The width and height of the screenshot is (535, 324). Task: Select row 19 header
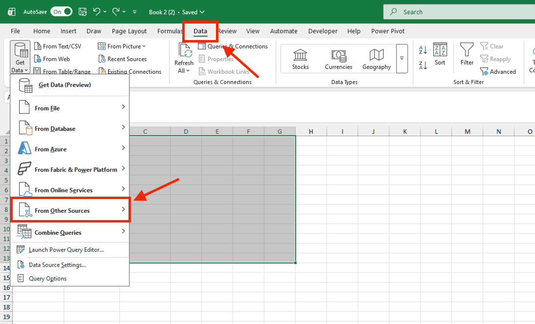(x=6, y=317)
